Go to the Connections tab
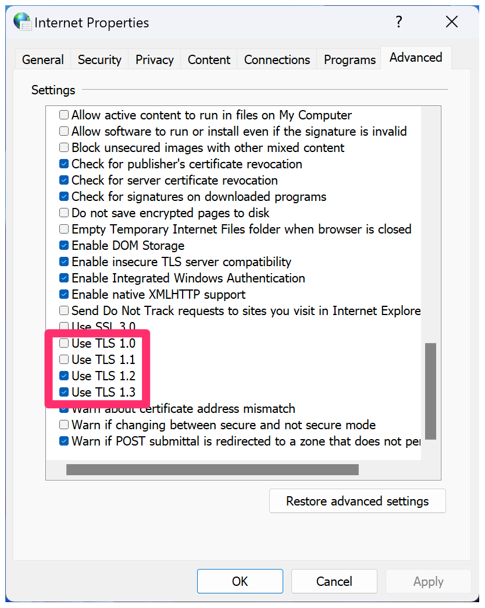The width and height of the screenshot is (485, 608). pos(277,59)
